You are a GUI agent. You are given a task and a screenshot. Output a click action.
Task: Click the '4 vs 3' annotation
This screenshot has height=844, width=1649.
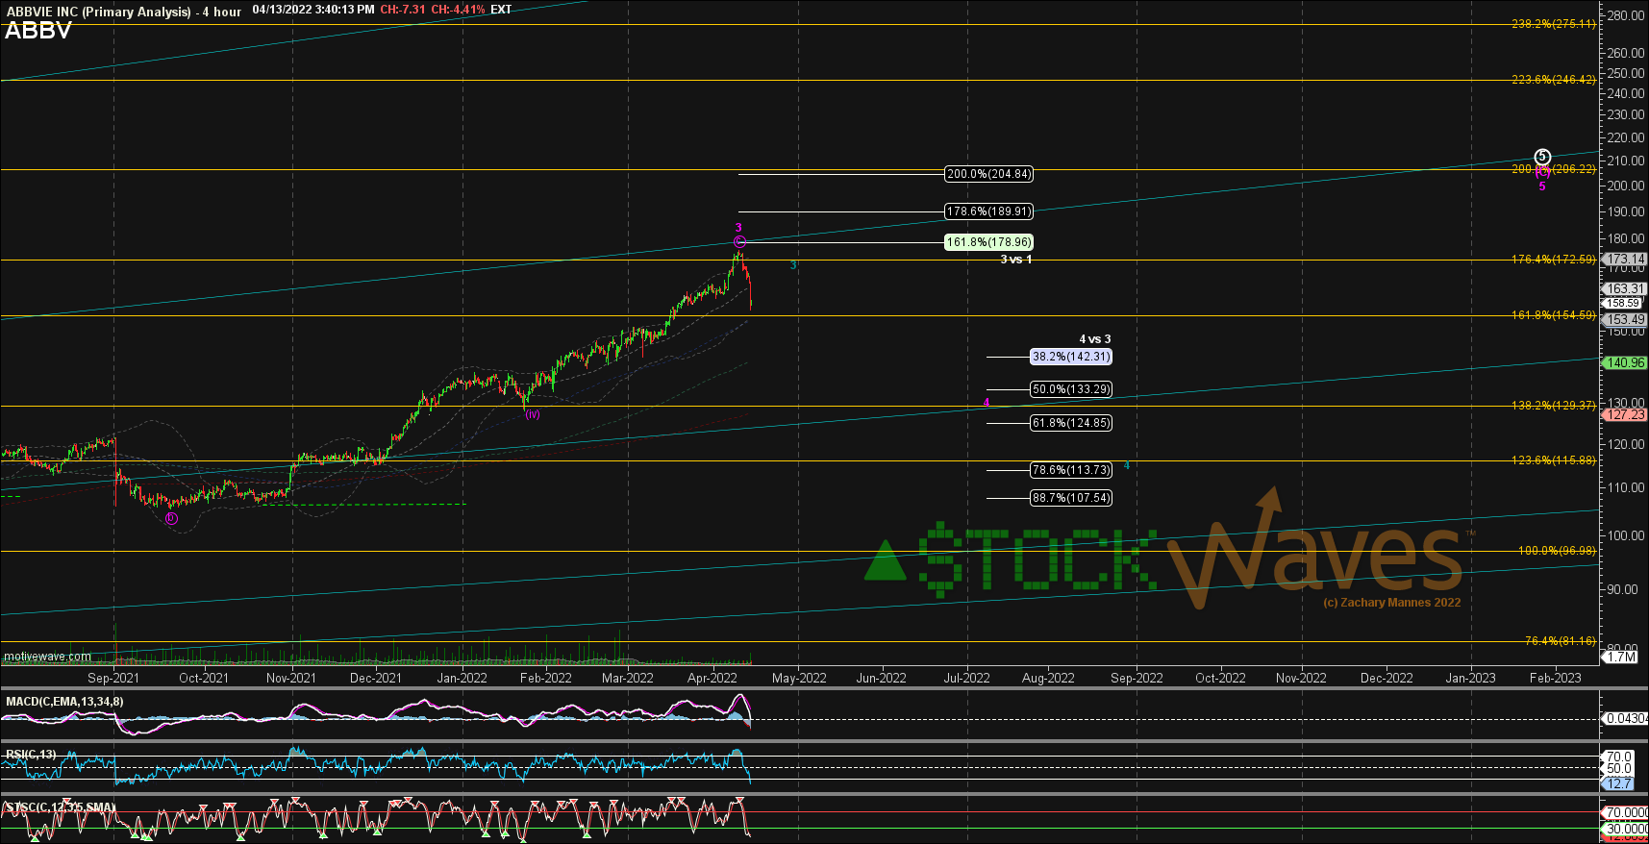1094,339
